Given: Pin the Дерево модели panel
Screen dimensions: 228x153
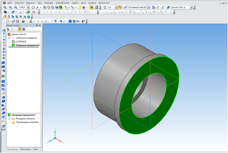Looking at the screenshot, I should [37, 25].
